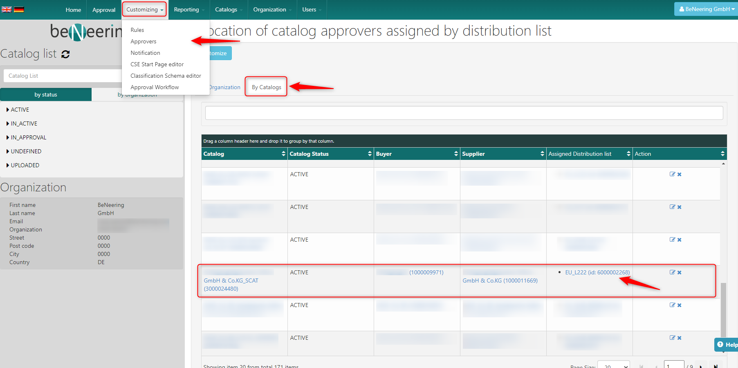Switch language with the German flag icon
This screenshot has width=738, height=368.
[x=19, y=9]
